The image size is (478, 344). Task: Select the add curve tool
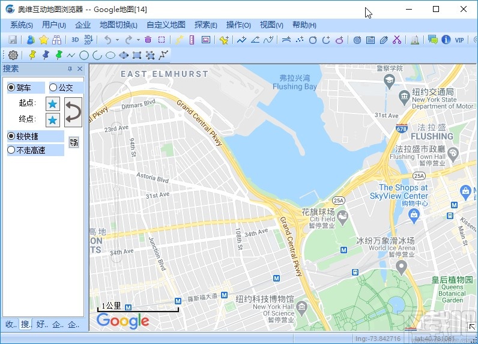(x=268, y=40)
